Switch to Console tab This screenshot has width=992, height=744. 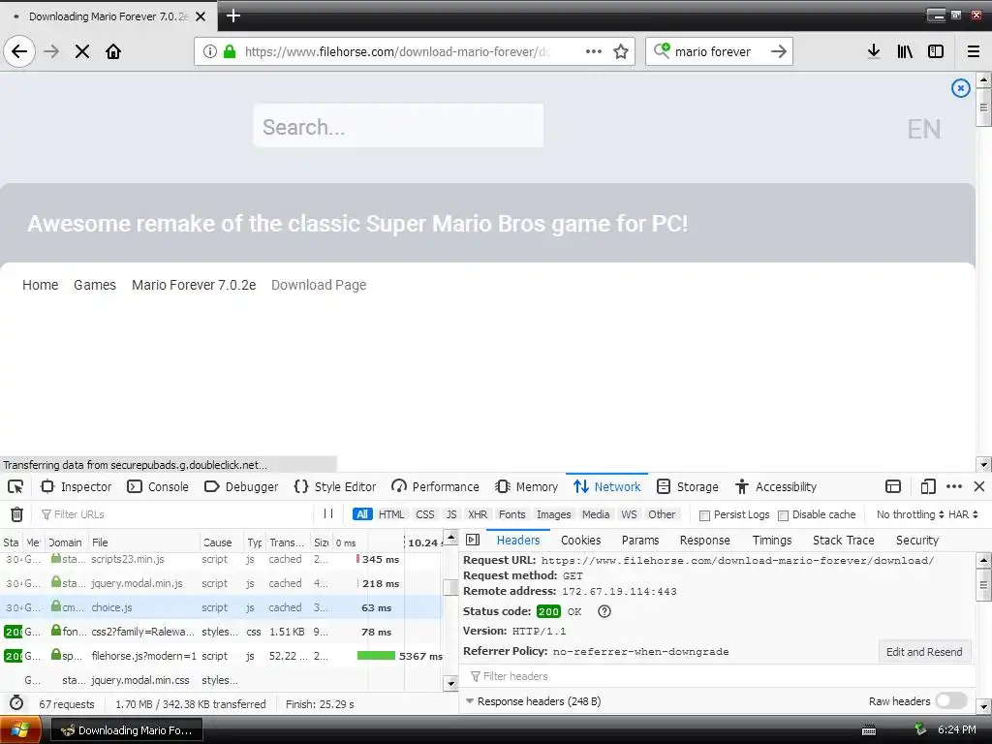click(158, 486)
